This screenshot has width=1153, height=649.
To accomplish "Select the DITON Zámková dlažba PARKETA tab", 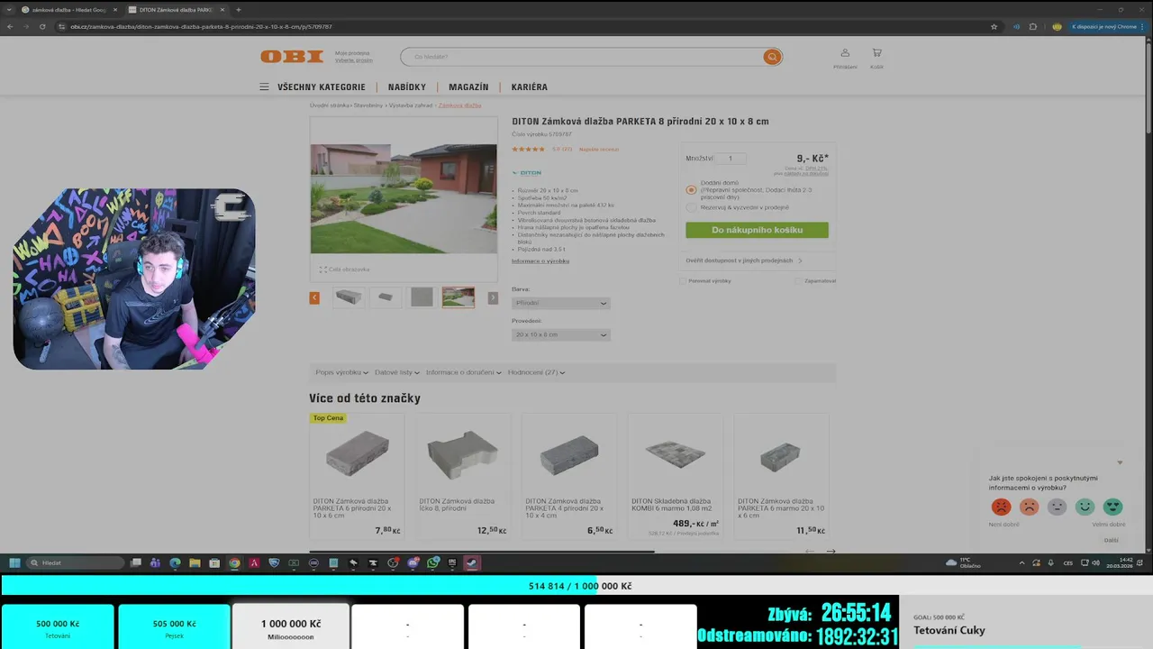I will tap(176, 9).
